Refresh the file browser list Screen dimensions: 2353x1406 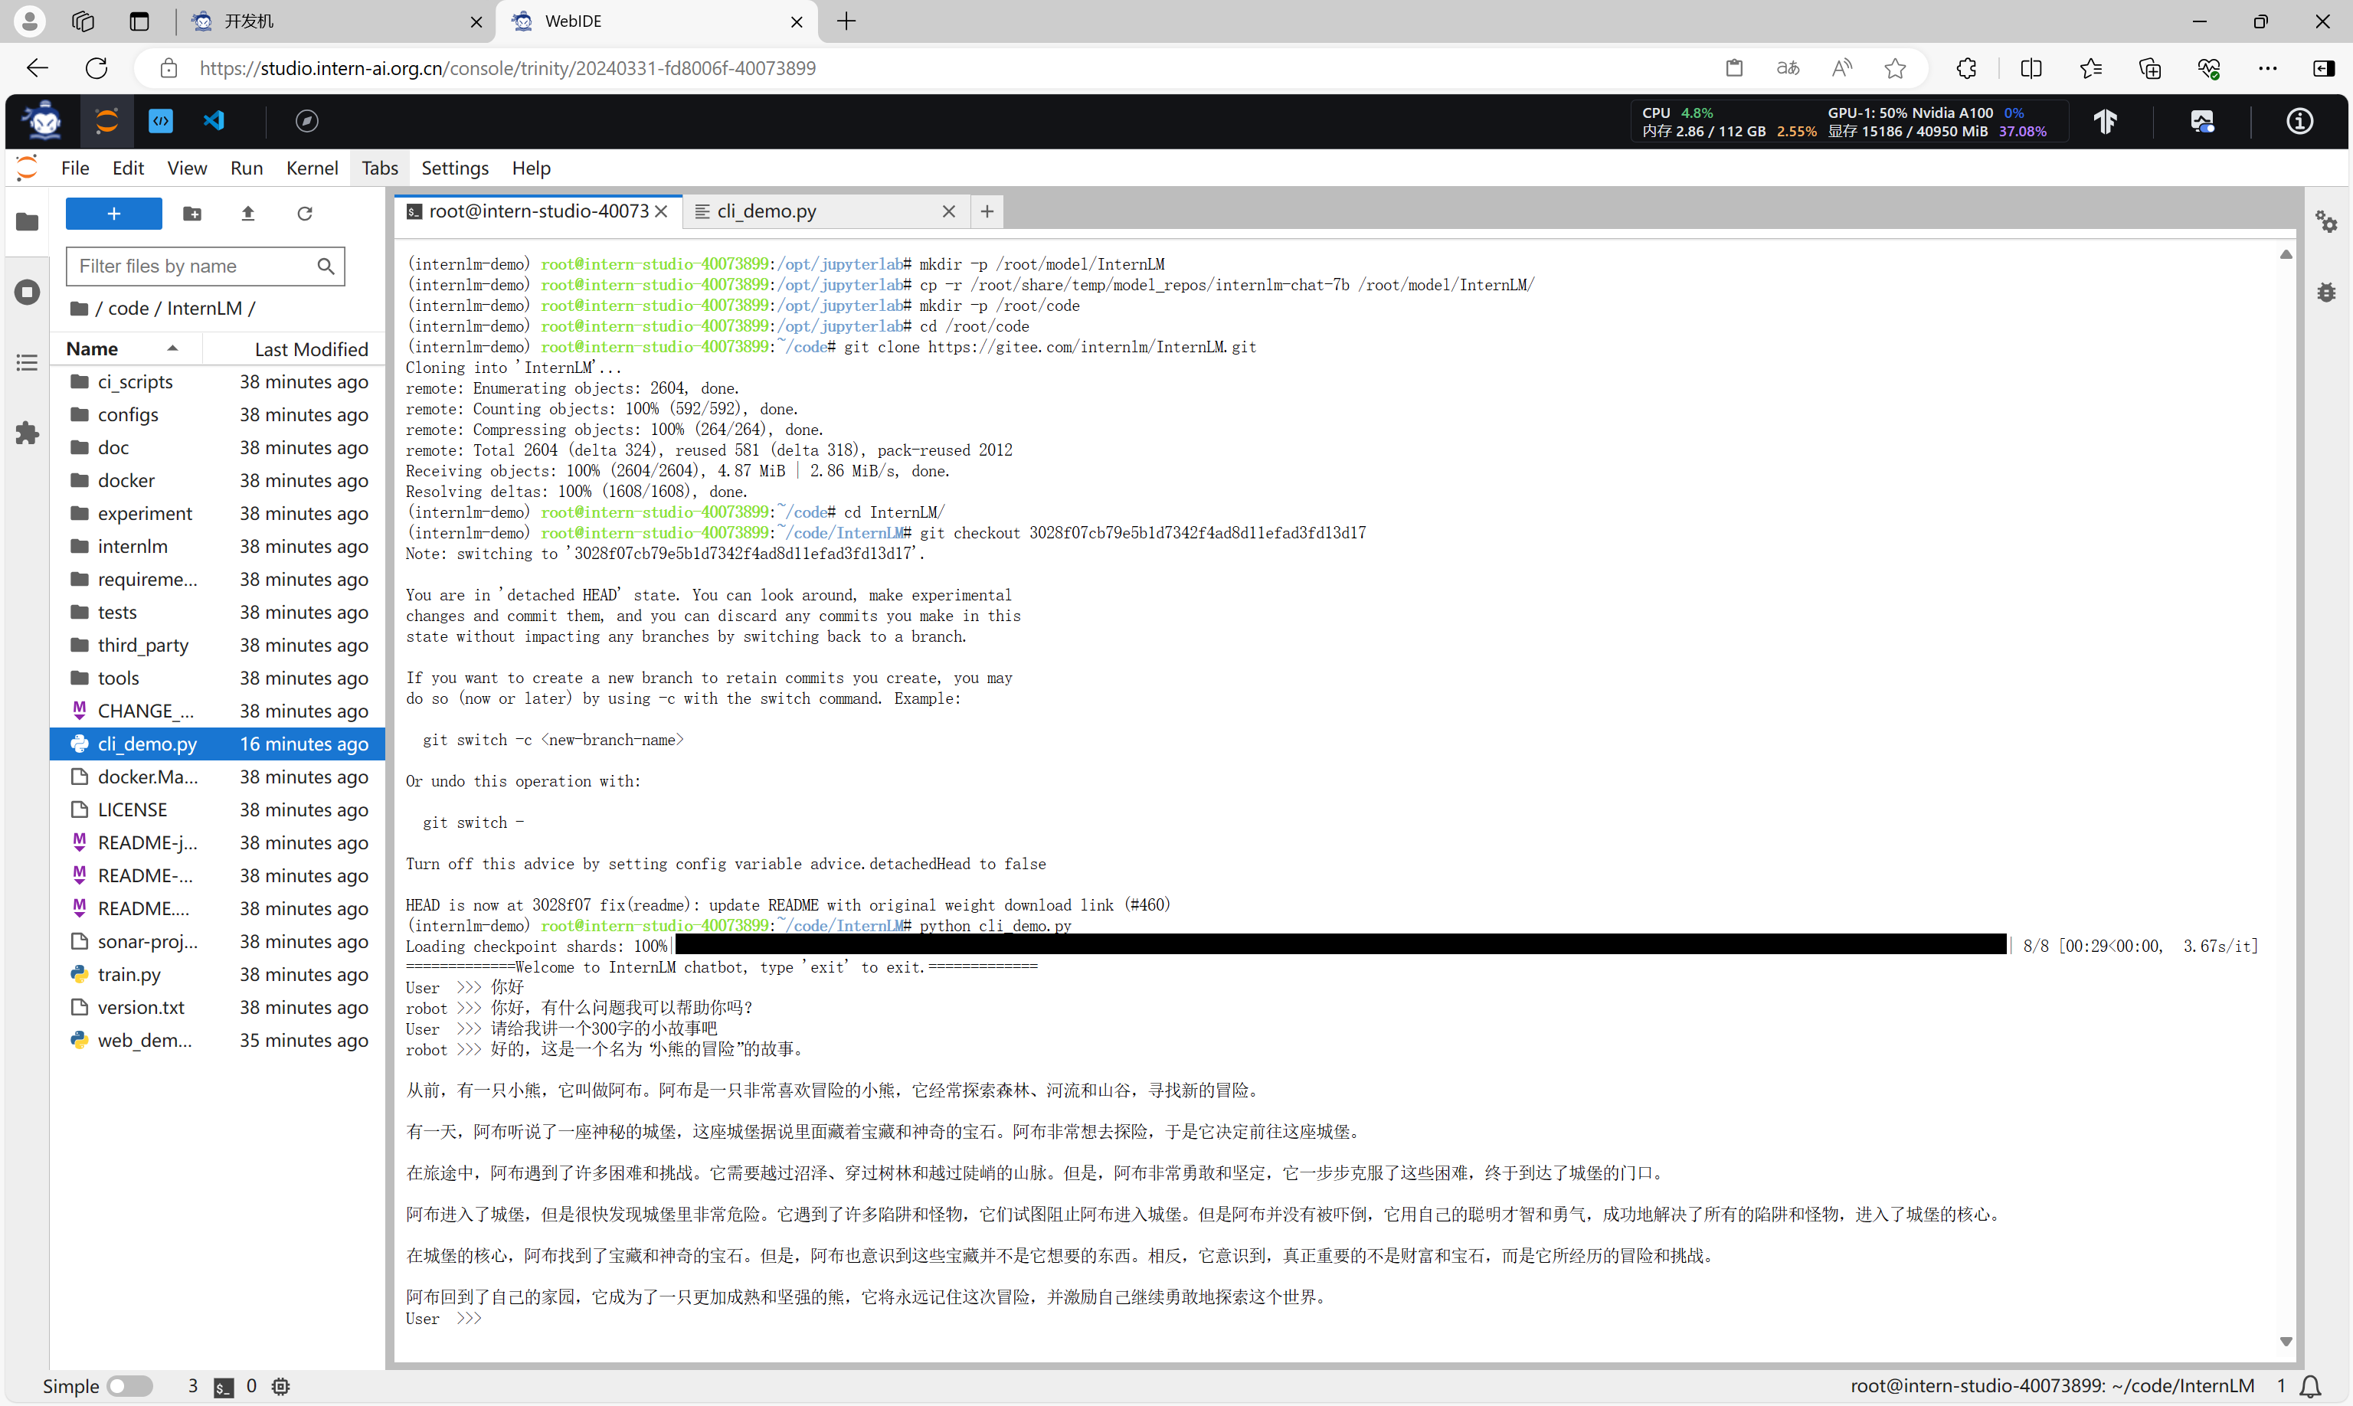(304, 213)
